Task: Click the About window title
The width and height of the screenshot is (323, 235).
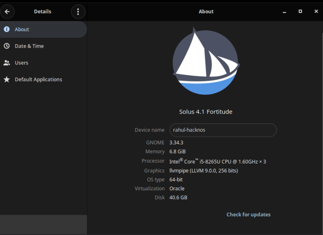Action: pos(206,11)
